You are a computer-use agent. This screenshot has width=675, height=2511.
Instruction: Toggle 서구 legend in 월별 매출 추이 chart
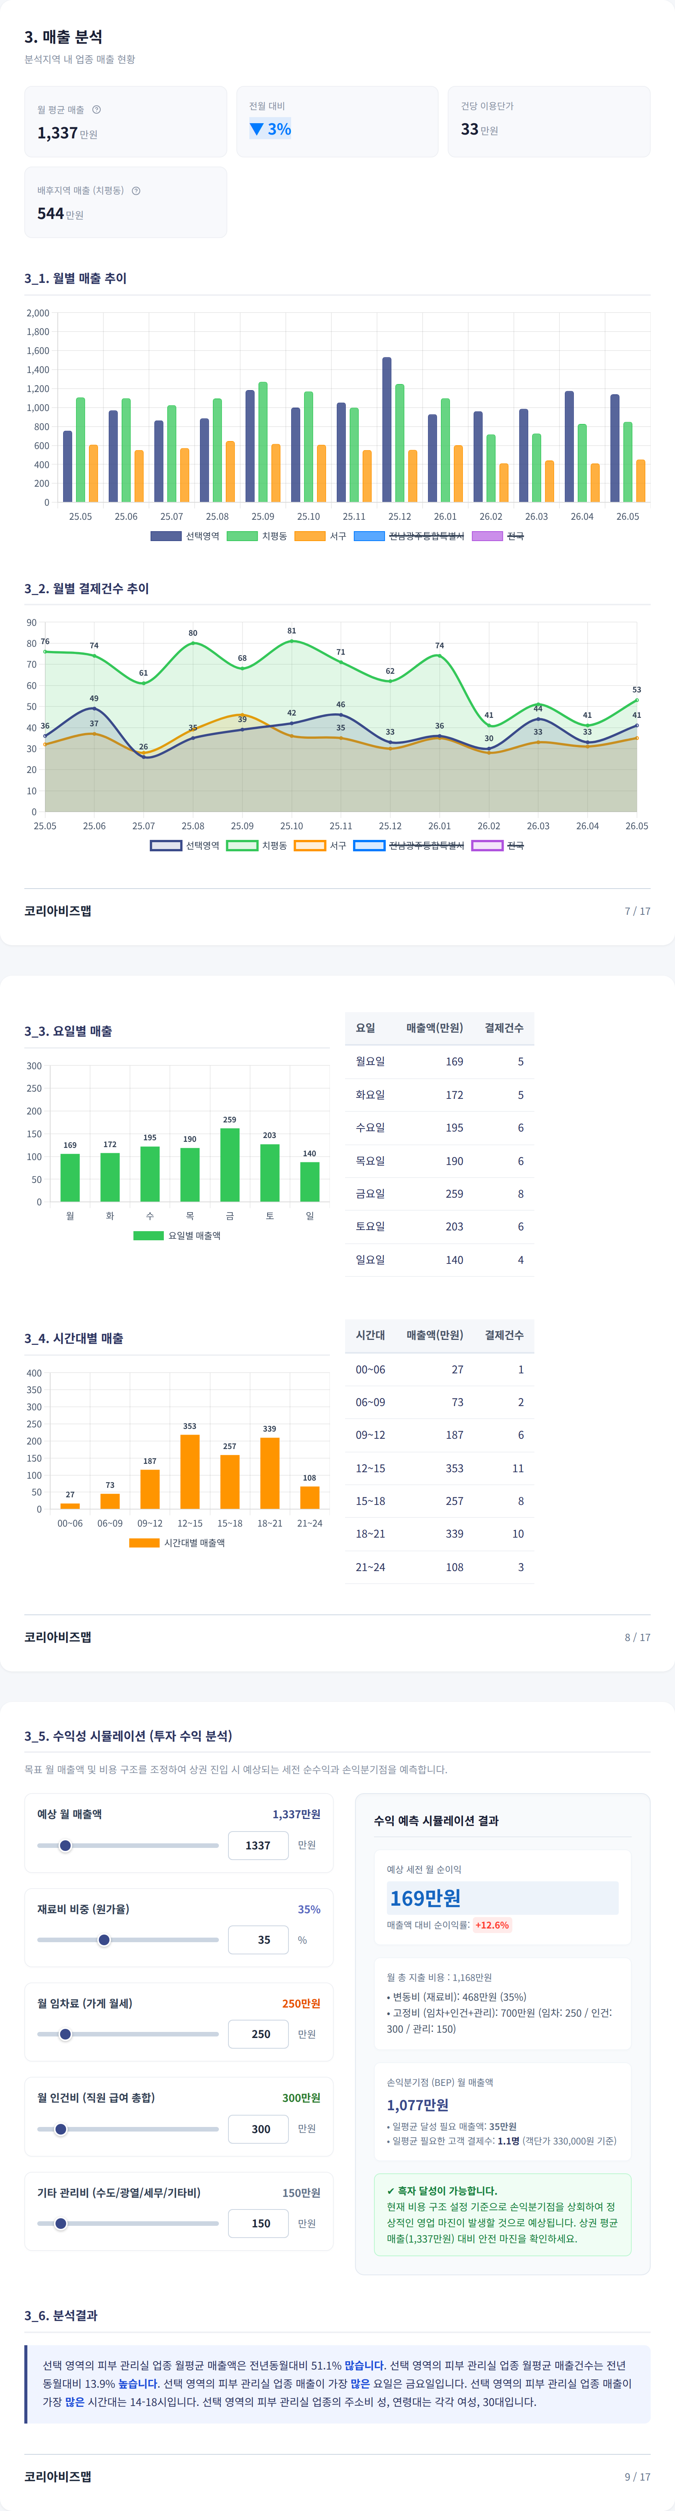pos(320,536)
